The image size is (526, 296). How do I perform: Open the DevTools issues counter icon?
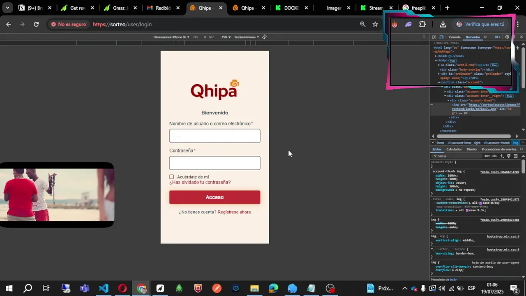pyautogui.click(x=497, y=37)
